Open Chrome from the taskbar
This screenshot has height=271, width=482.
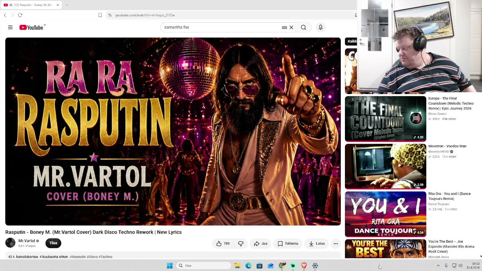click(282, 266)
